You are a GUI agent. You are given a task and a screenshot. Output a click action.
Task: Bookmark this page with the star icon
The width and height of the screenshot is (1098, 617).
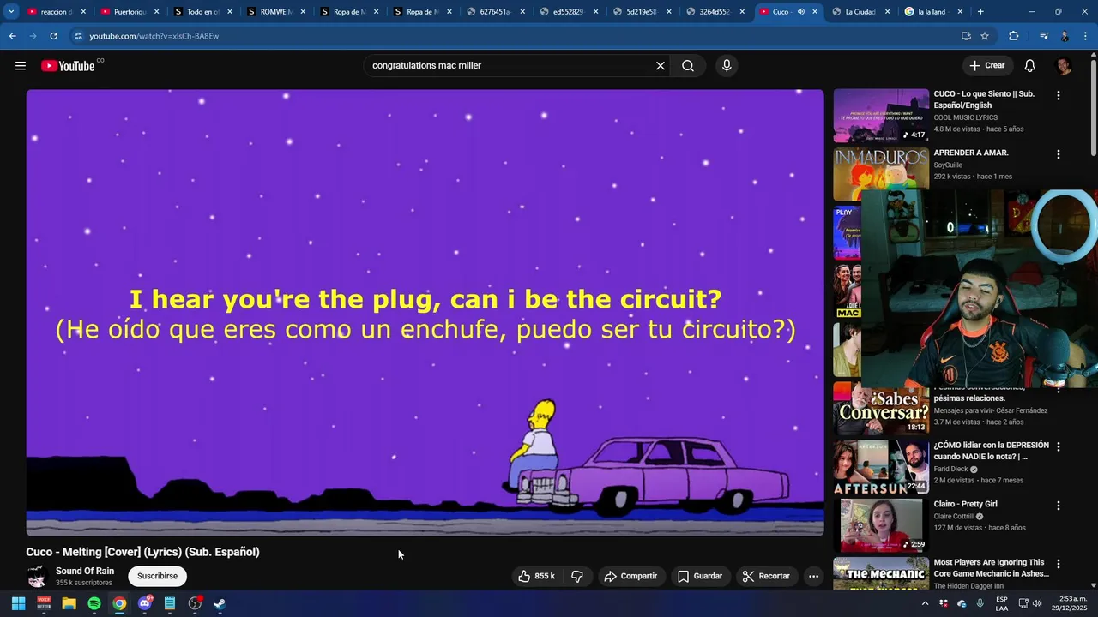tap(985, 36)
